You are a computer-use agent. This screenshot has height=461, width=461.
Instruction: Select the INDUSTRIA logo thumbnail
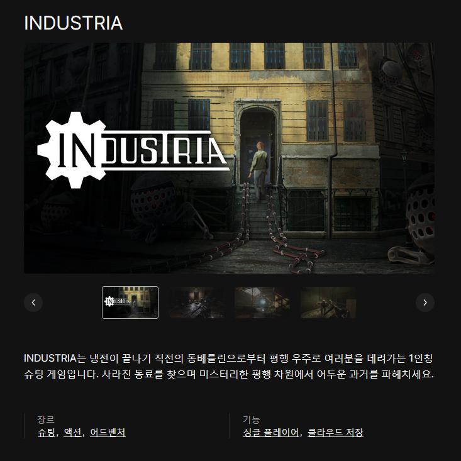(130, 303)
